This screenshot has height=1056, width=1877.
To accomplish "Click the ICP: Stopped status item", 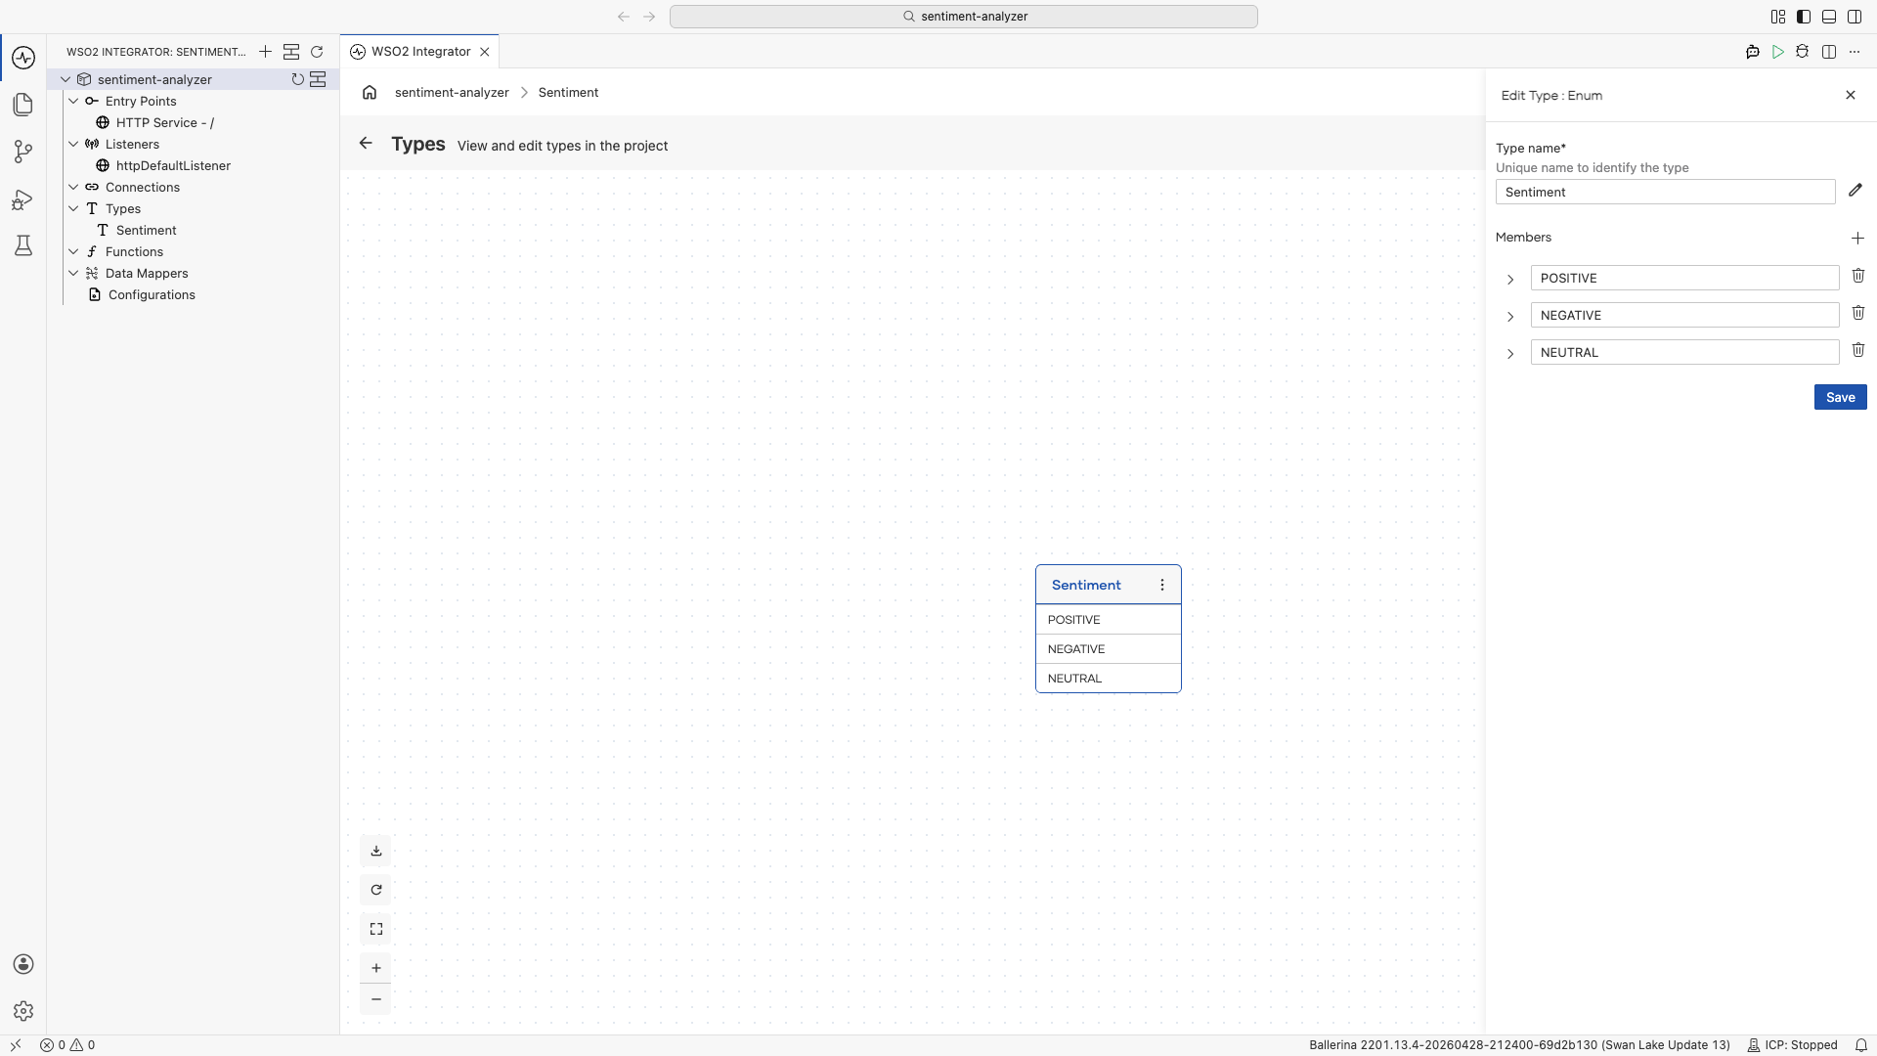I will 1792,1045.
